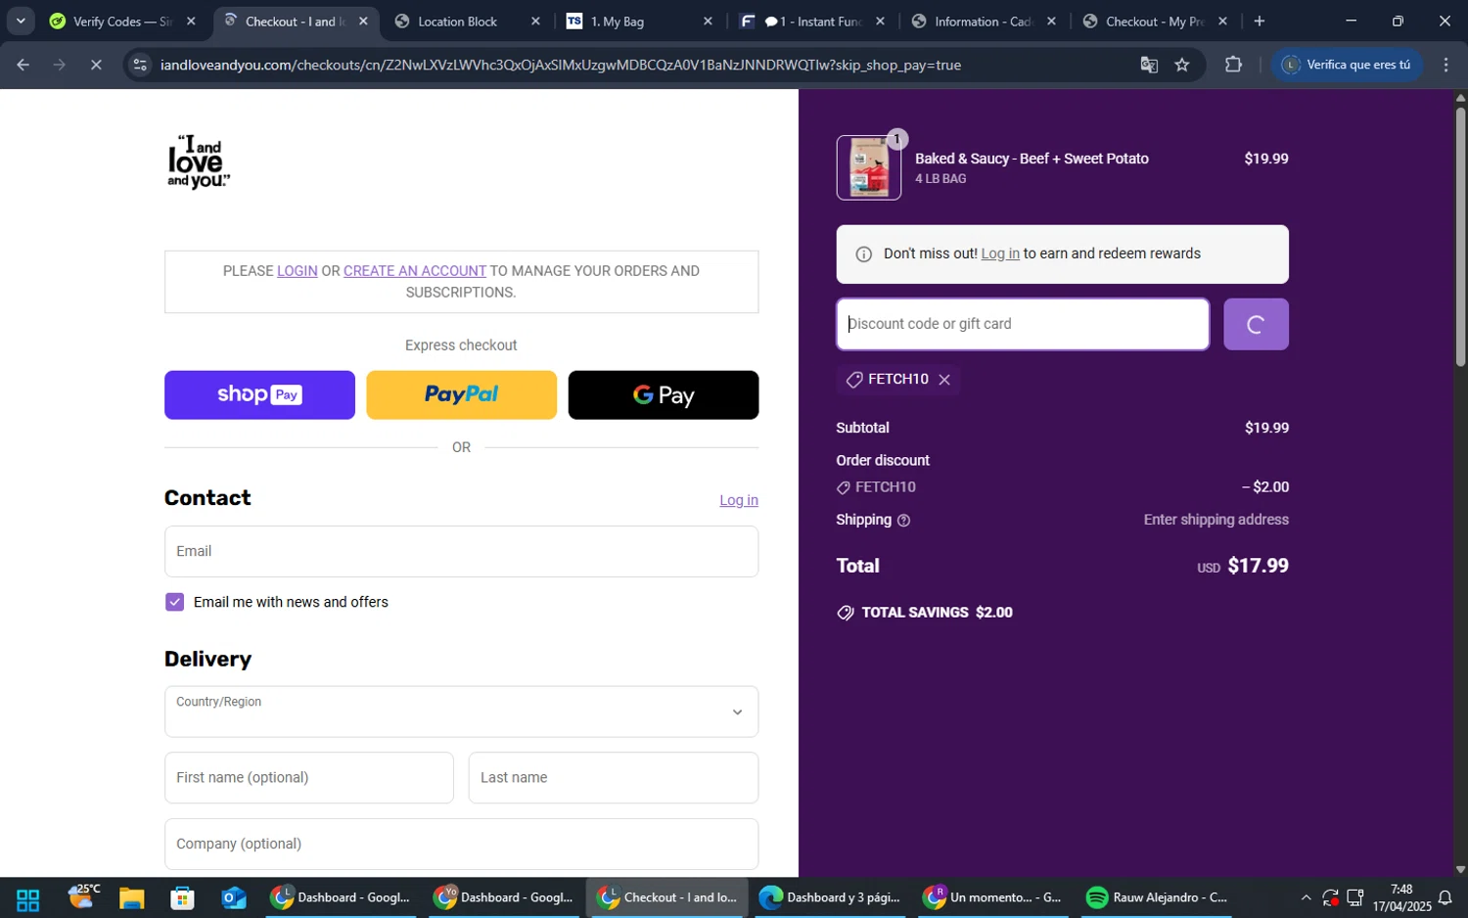This screenshot has height=918, width=1468.
Task: Click the loading Apply discount button
Action: point(1256,324)
